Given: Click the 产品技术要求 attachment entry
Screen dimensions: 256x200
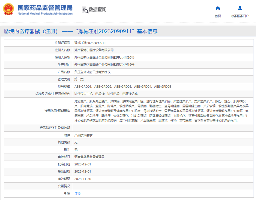Looking at the screenshot, I should click(x=83, y=135).
